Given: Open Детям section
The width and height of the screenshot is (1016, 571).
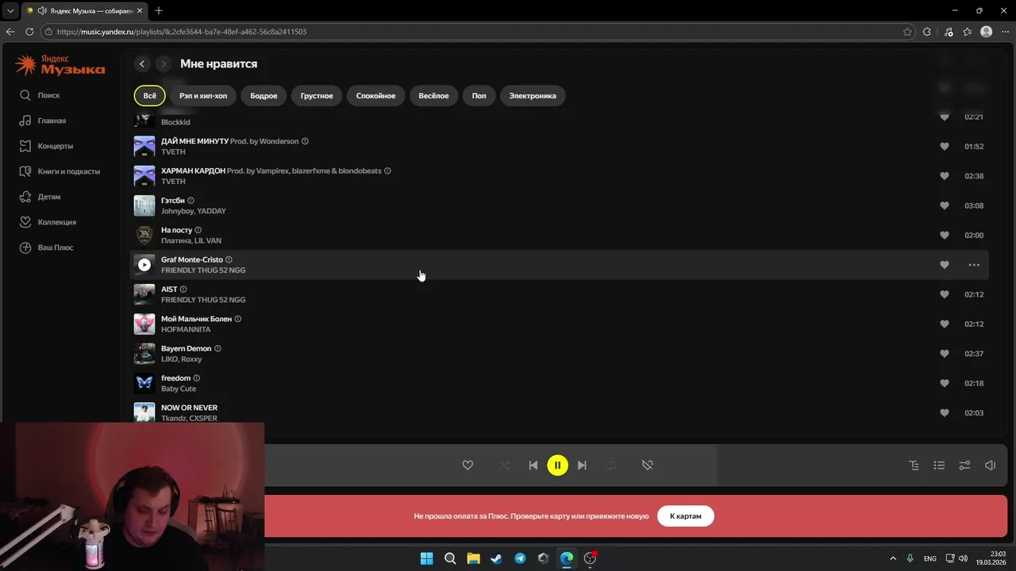Looking at the screenshot, I should [x=40, y=197].
